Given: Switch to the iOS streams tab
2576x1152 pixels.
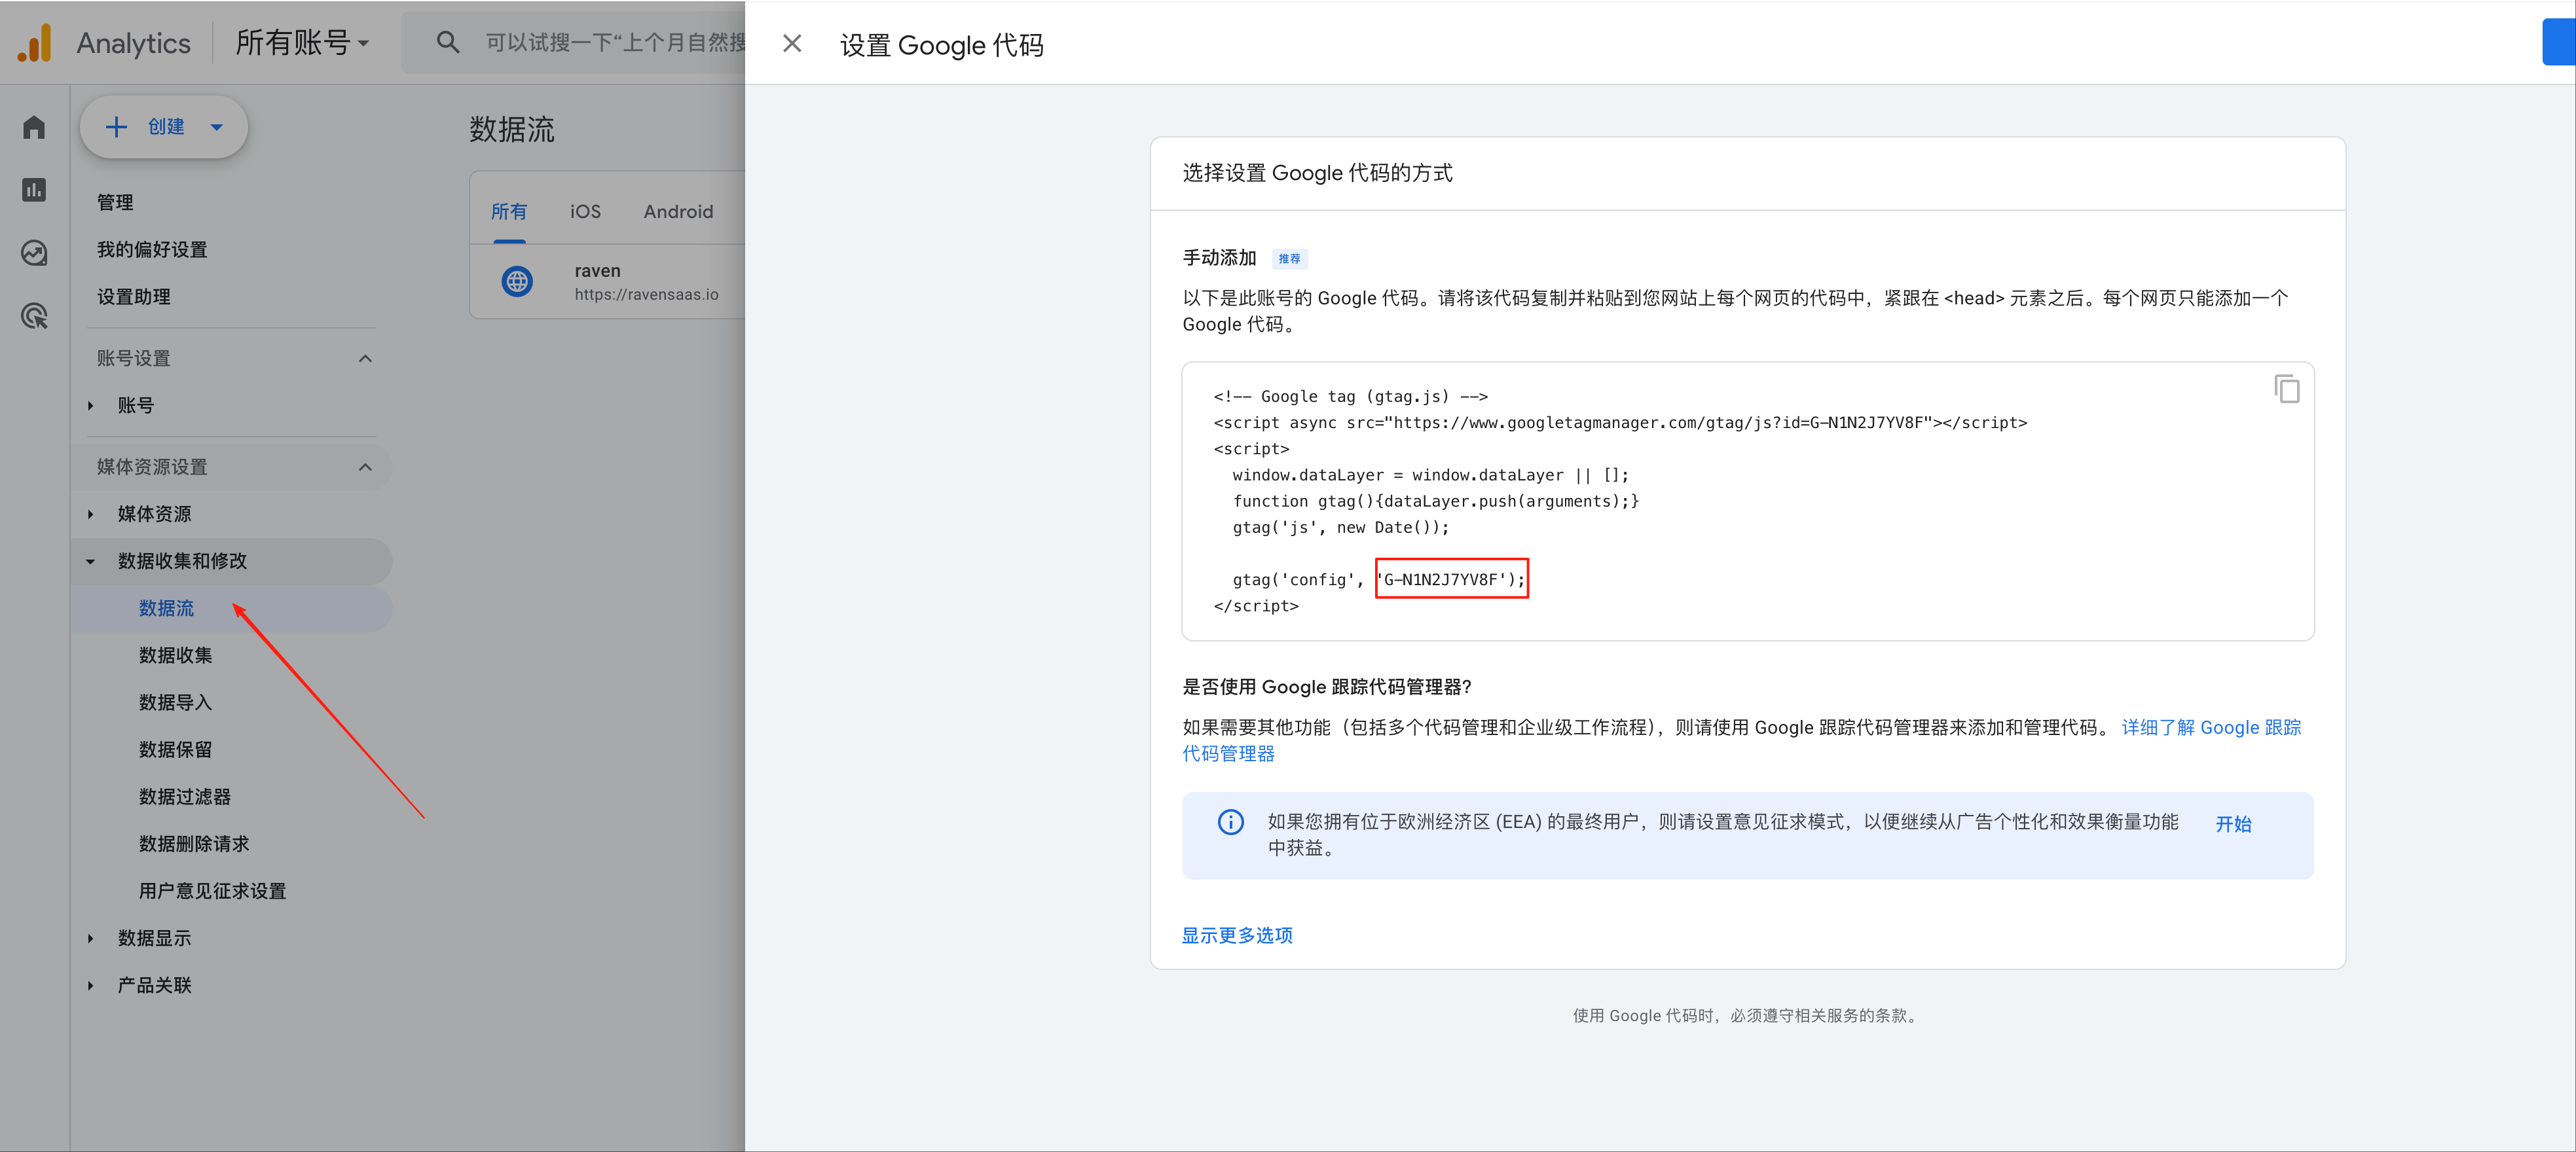Looking at the screenshot, I should point(585,211).
